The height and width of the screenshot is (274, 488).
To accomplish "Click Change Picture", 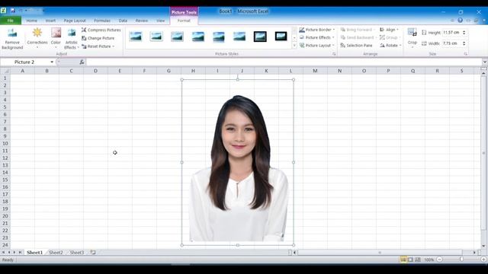I will (x=98, y=38).
